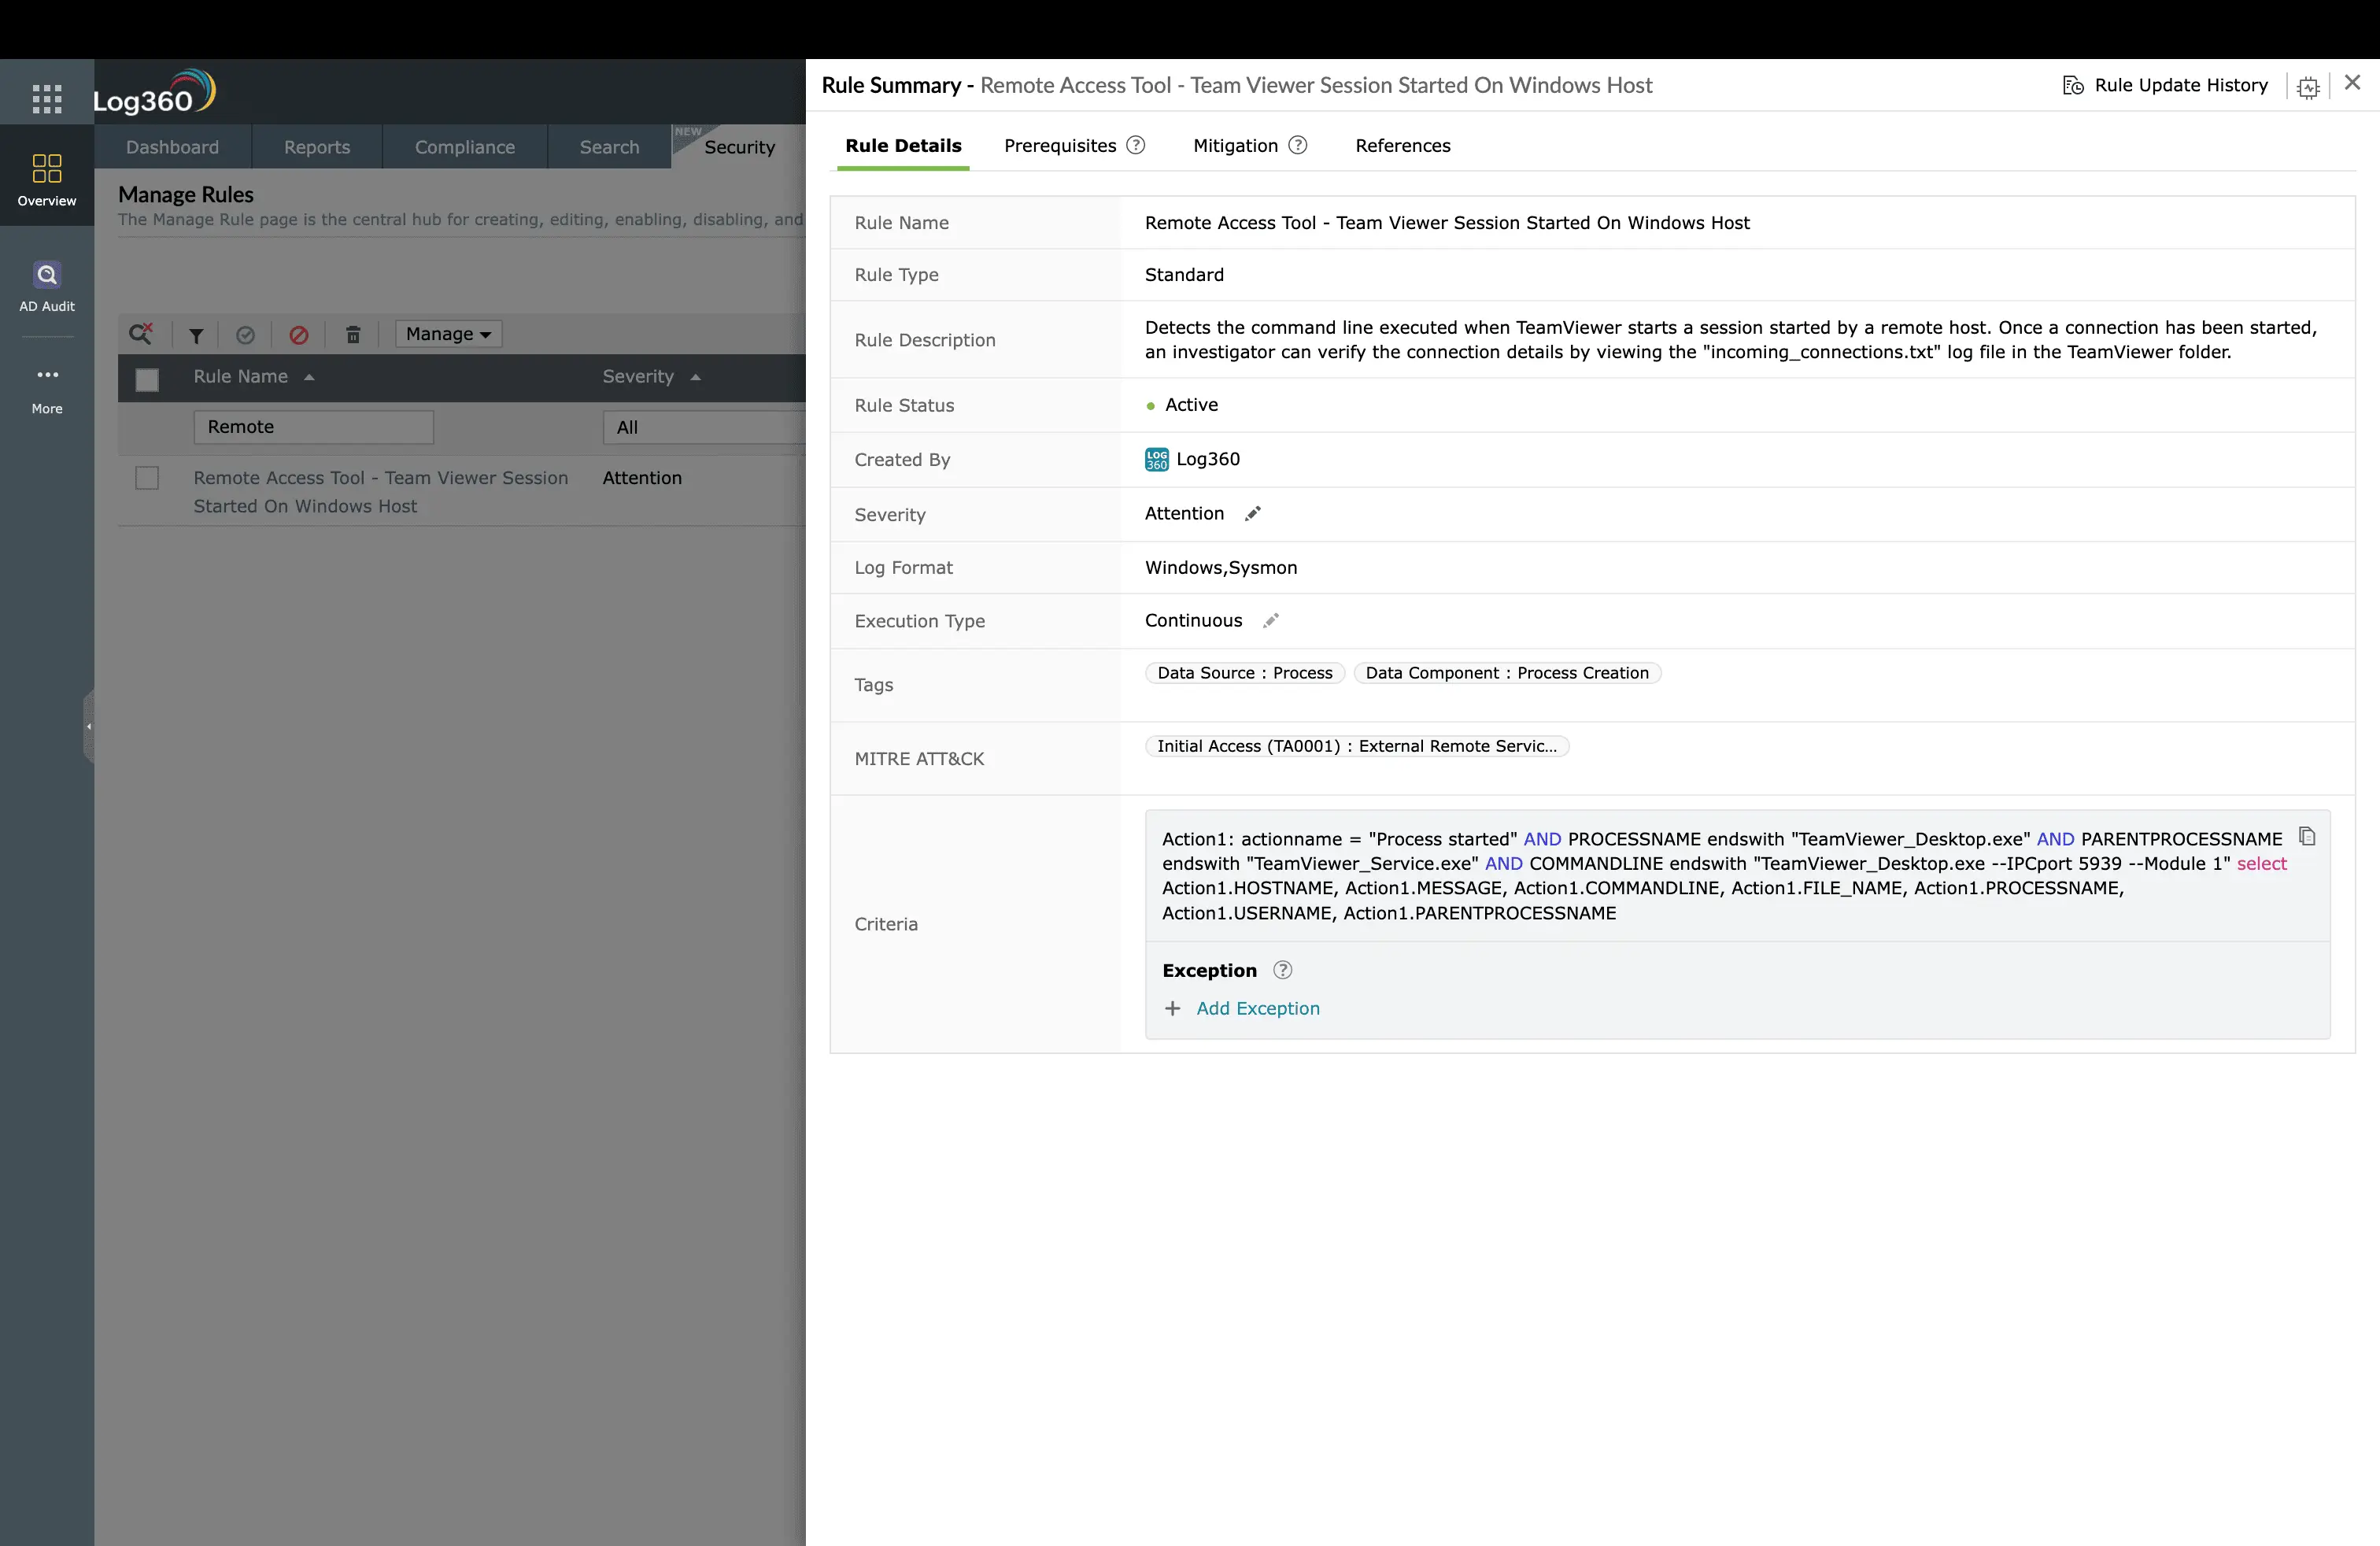
Task: Edit the Severity value with the pencil icon
Action: (x=1253, y=513)
